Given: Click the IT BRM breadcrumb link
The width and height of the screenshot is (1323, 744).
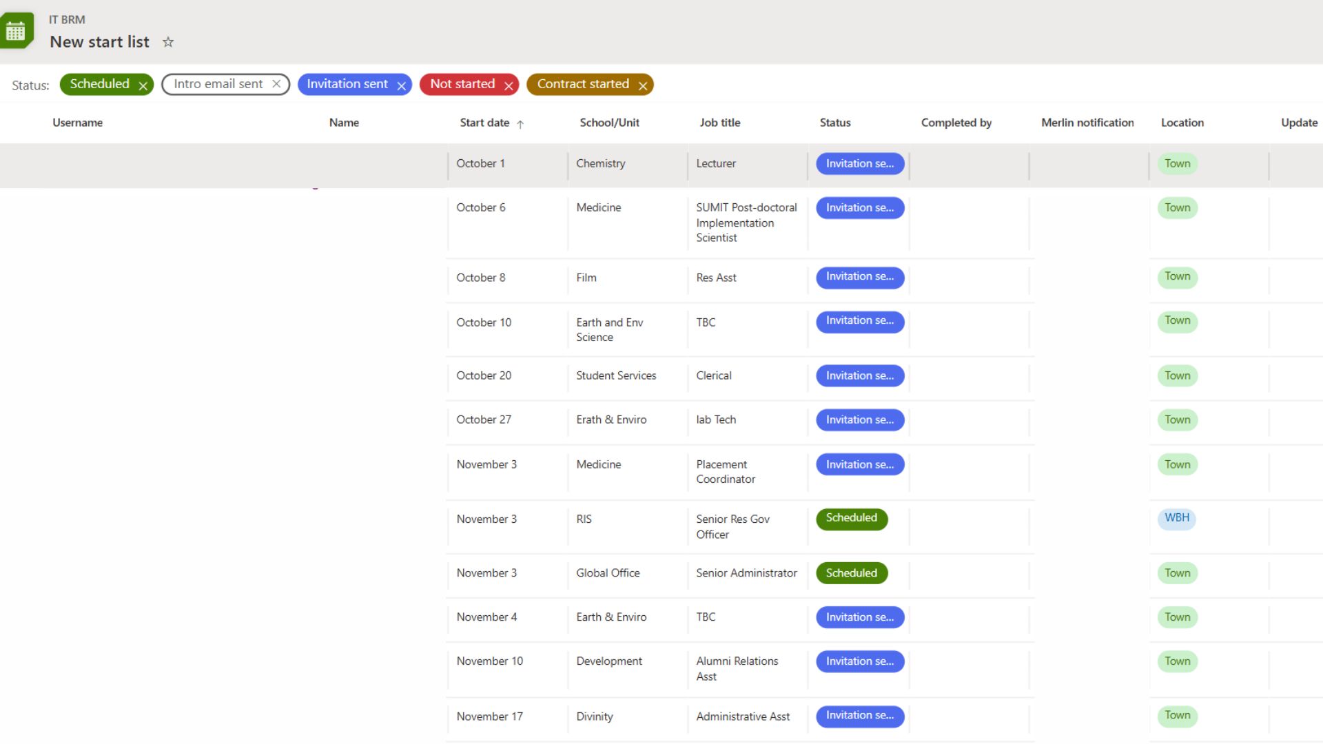Looking at the screenshot, I should pyautogui.click(x=67, y=19).
